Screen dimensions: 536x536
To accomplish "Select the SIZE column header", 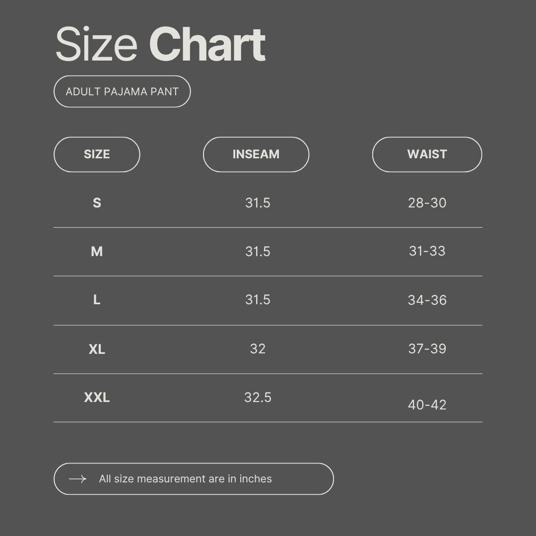I will tap(97, 154).
